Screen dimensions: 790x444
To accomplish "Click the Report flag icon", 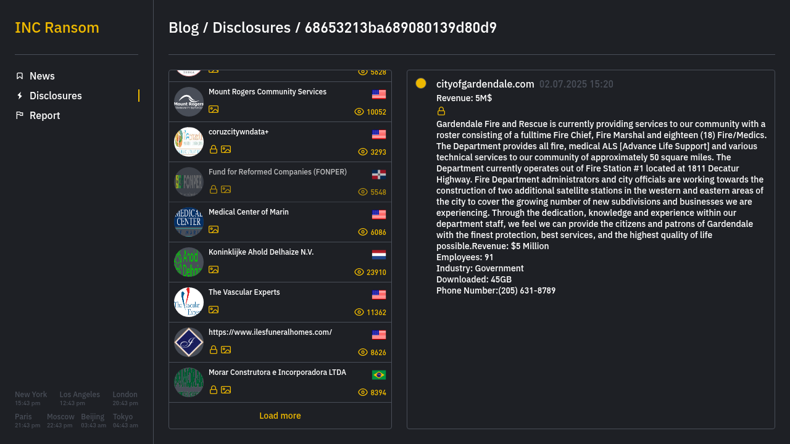I will (x=20, y=115).
